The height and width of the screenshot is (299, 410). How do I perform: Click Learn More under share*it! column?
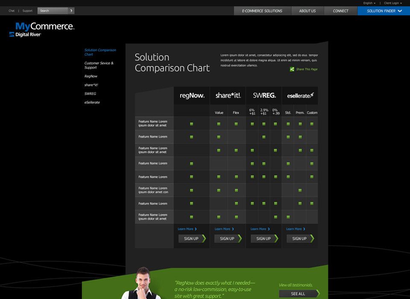224,229
